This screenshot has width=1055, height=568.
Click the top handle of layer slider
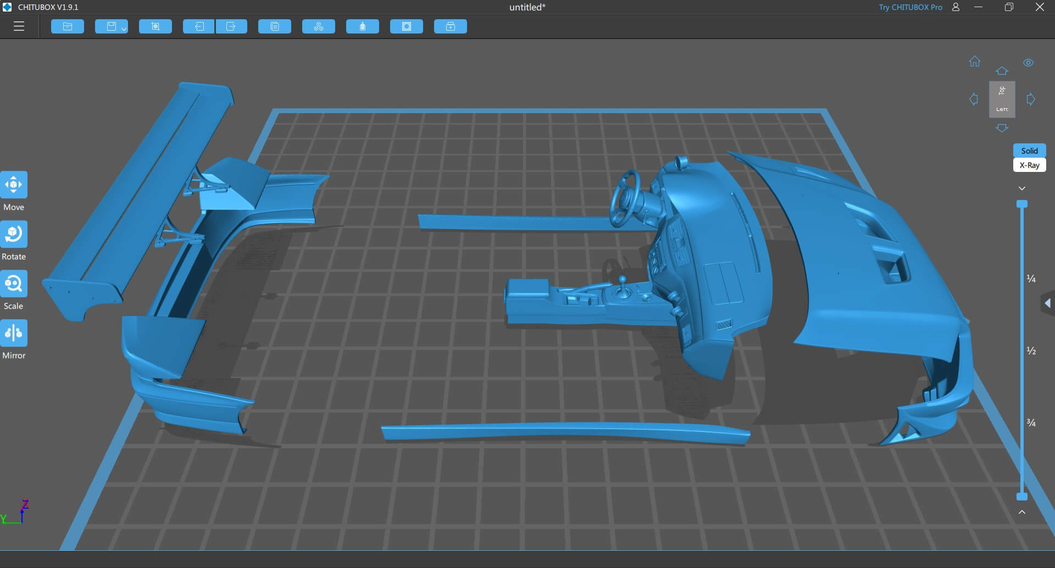click(1022, 204)
